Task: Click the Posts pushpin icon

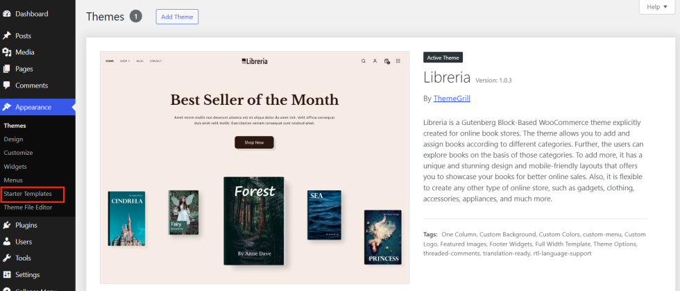Action: click(7, 35)
